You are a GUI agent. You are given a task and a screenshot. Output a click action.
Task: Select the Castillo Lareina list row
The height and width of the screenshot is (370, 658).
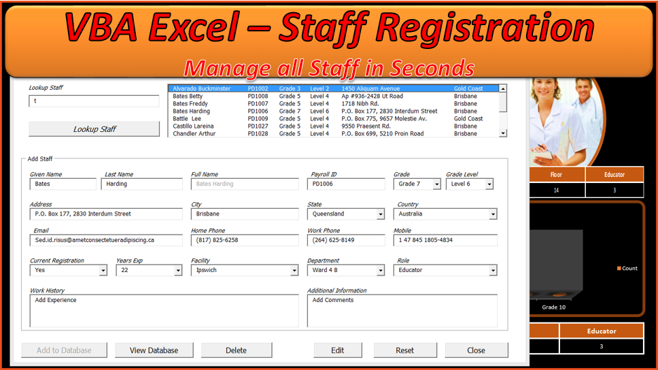[x=333, y=126]
